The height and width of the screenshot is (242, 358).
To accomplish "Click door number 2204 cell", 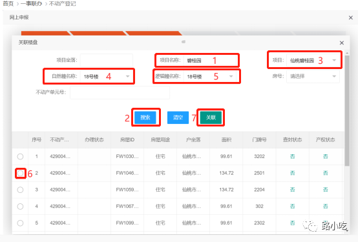I will 259,190.
